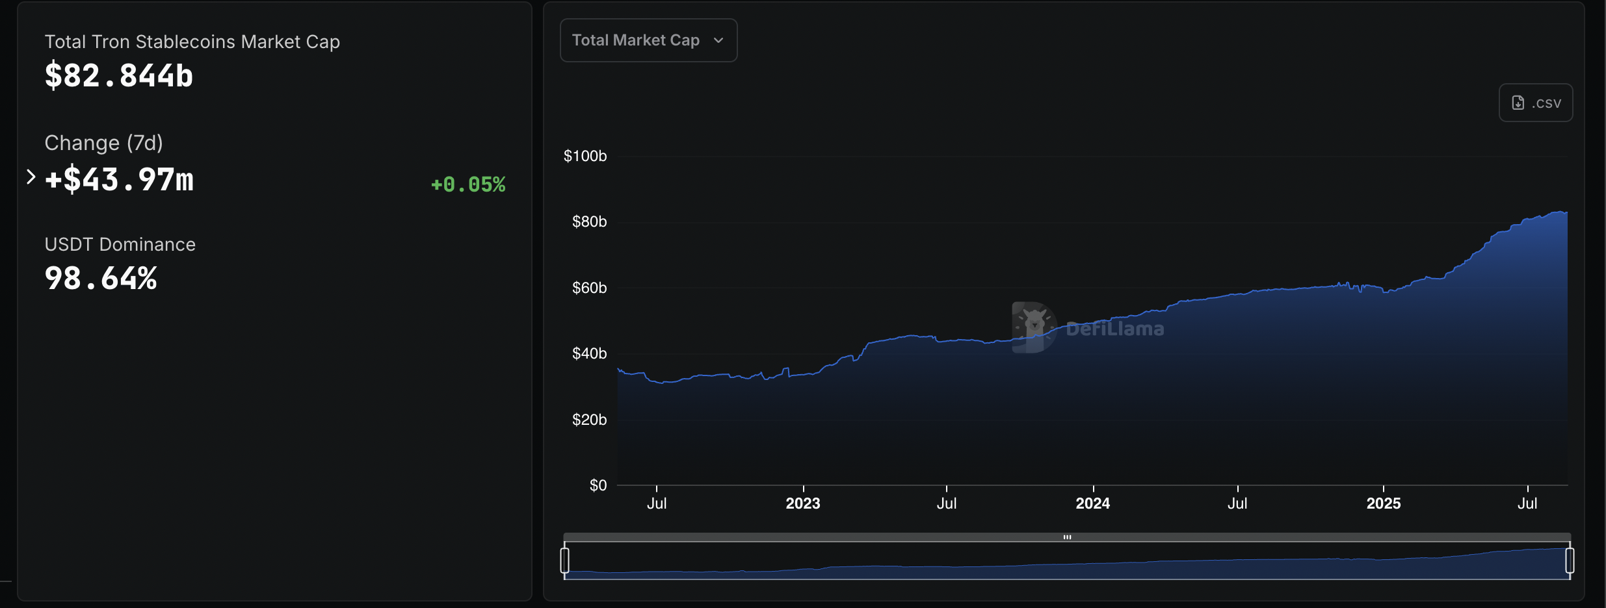Click the green +0.05% change figure
The height and width of the screenshot is (608, 1606).
point(467,184)
